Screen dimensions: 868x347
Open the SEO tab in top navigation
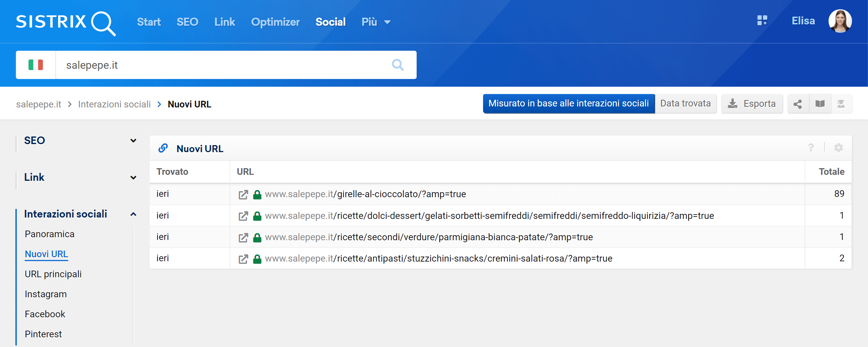point(187,22)
